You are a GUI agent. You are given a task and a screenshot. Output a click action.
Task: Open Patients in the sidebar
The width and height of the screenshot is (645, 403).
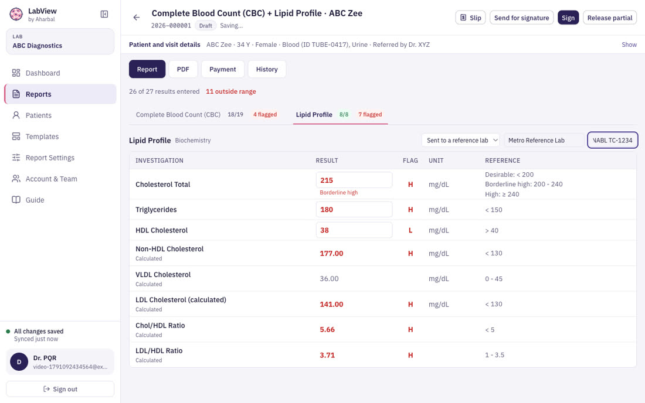[60, 115]
